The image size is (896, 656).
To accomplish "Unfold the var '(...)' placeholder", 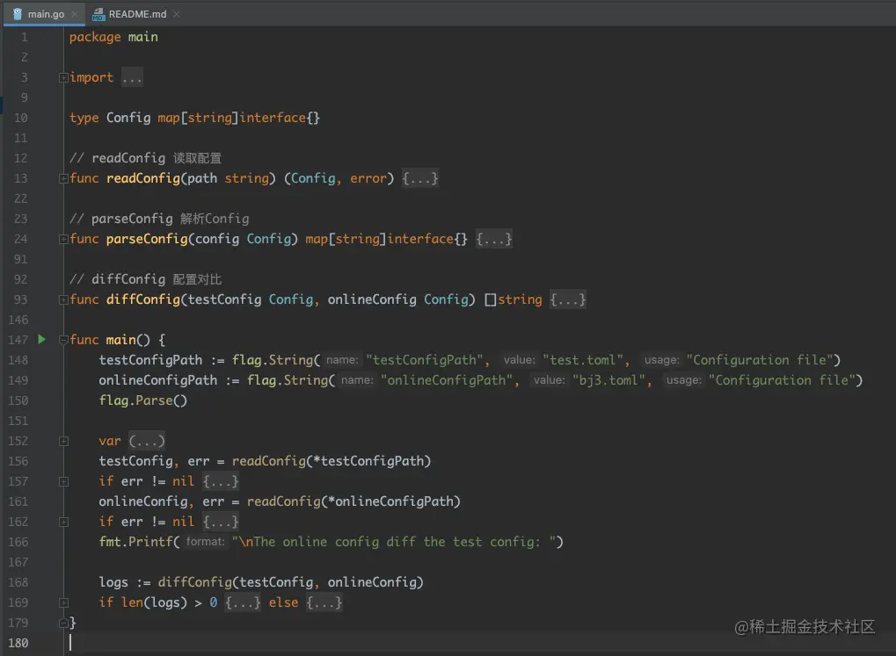I will [x=147, y=441].
